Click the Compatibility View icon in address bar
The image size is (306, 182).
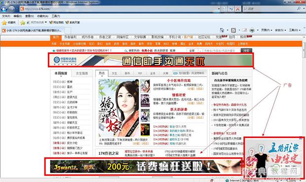point(225,9)
